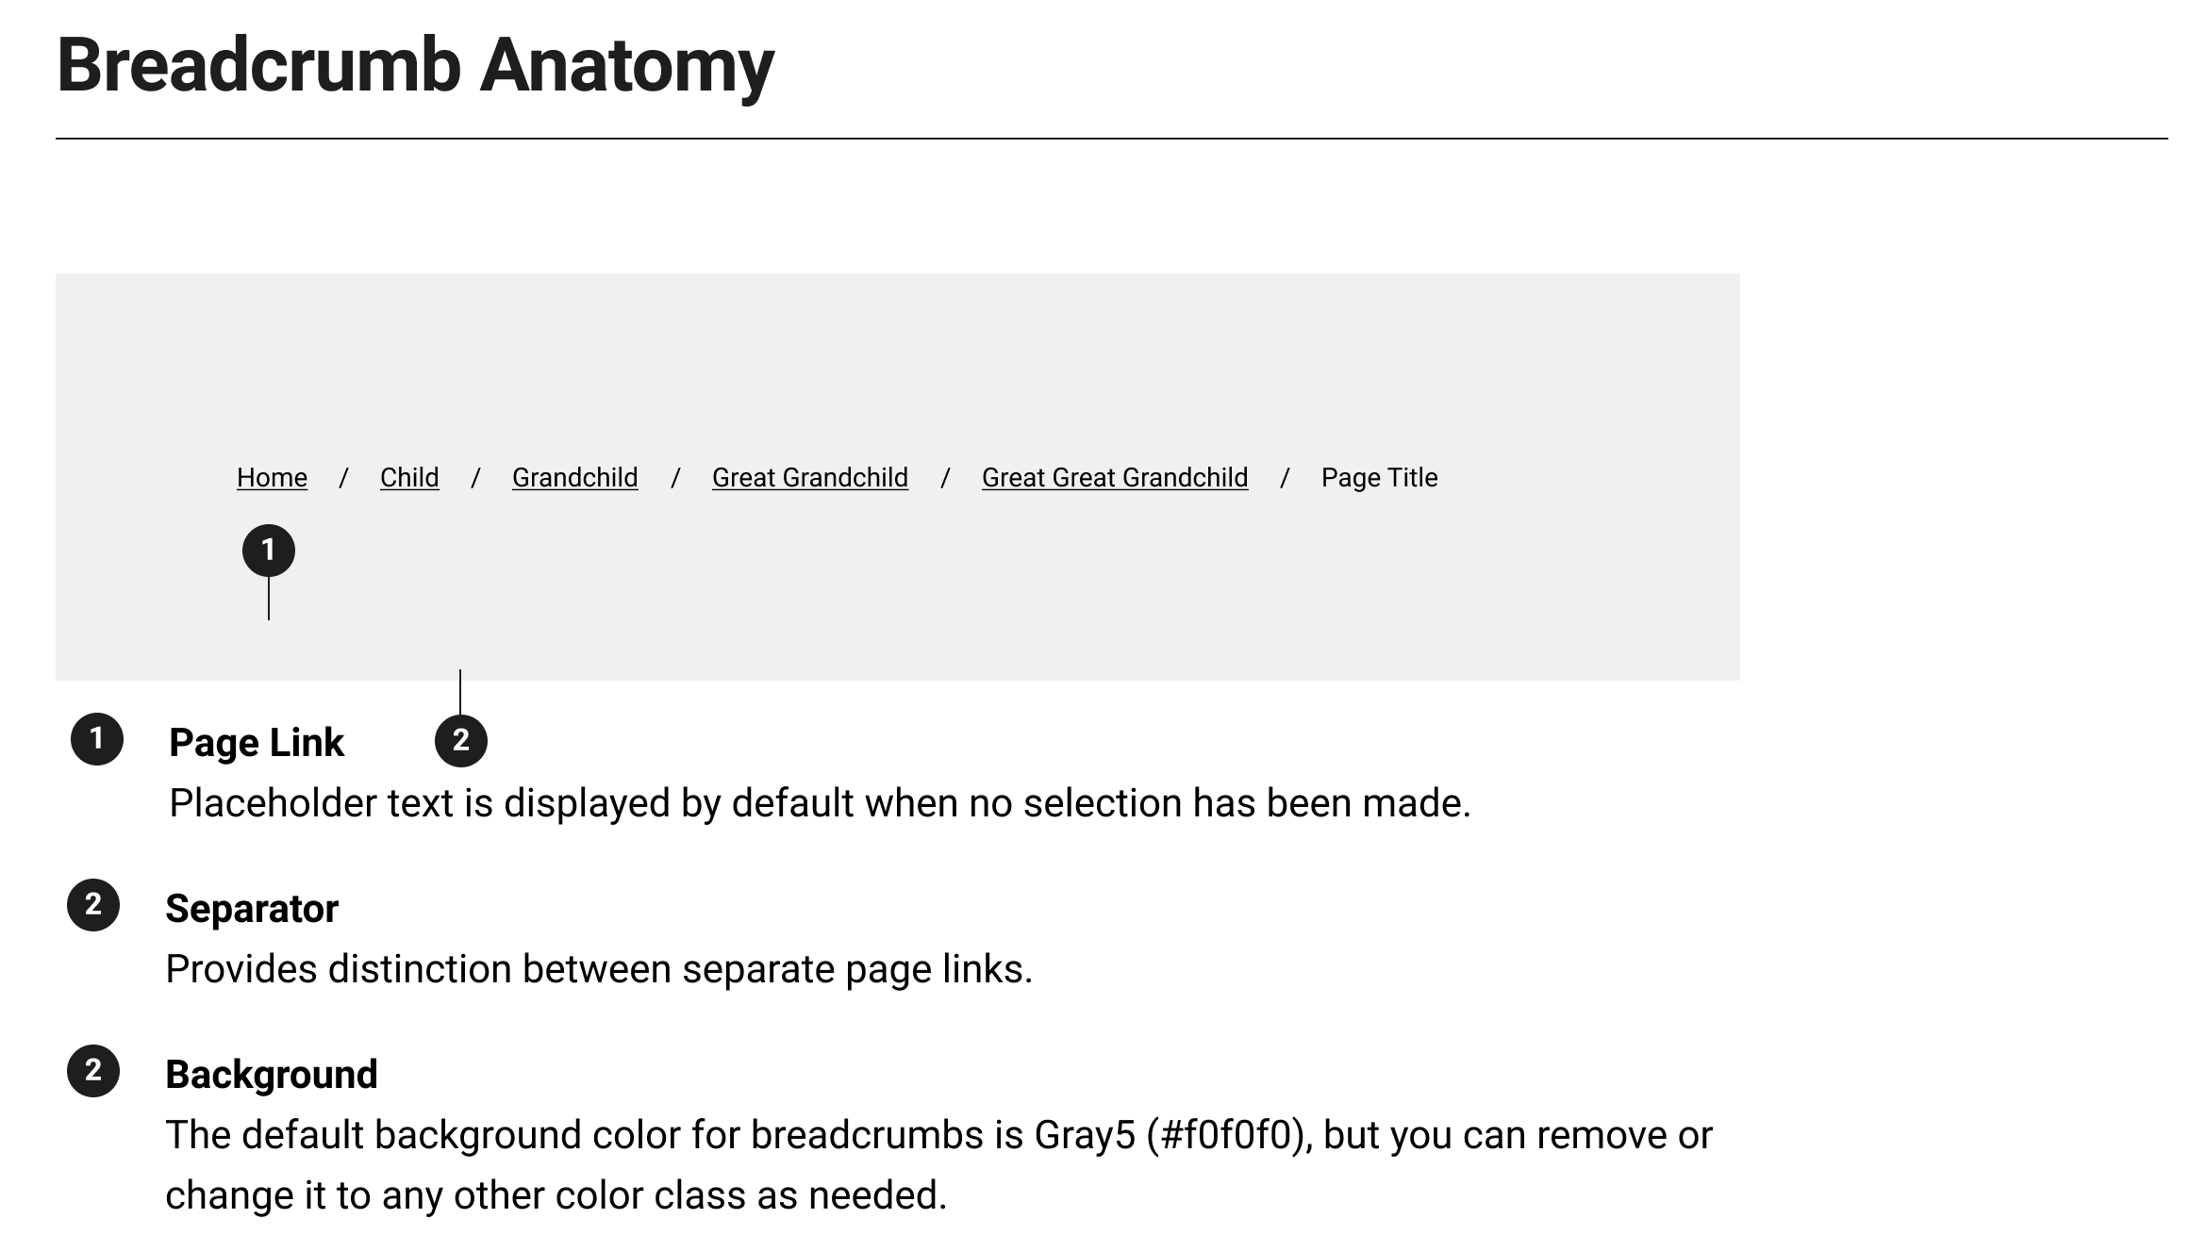This screenshot has height=1251, width=2191.
Task: Navigate to the Grandchild breadcrumb link
Action: pos(574,478)
